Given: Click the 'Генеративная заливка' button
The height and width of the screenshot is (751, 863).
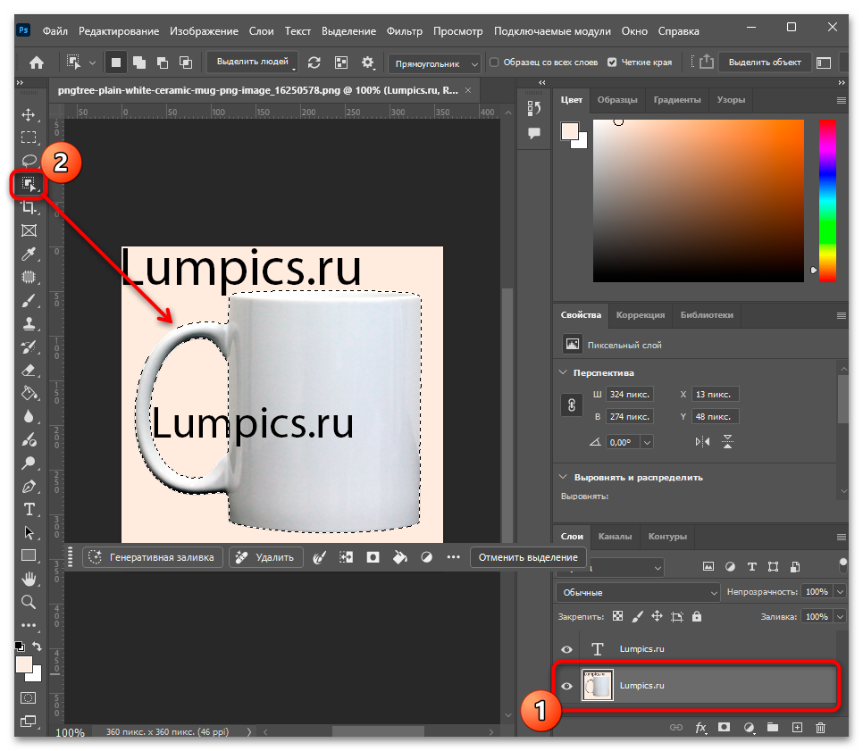Looking at the screenshot, I should pyautogui.click(x=153, y=557).
